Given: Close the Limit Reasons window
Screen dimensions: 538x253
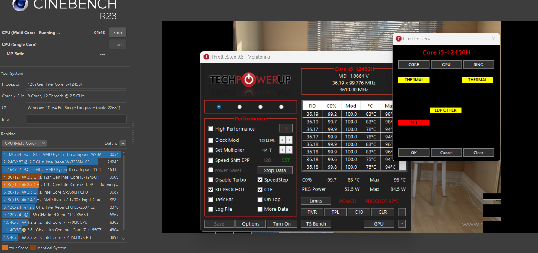Looking at the screenshot, I should (x=494, y=39).
